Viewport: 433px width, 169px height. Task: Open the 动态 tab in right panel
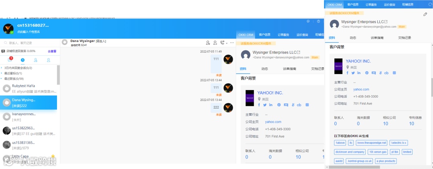[353, 38]
